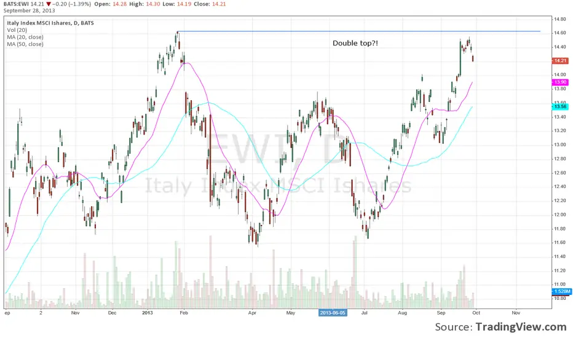Click the 11.20 price axis label
Viewport: 573px width, 338px height.
560,271
